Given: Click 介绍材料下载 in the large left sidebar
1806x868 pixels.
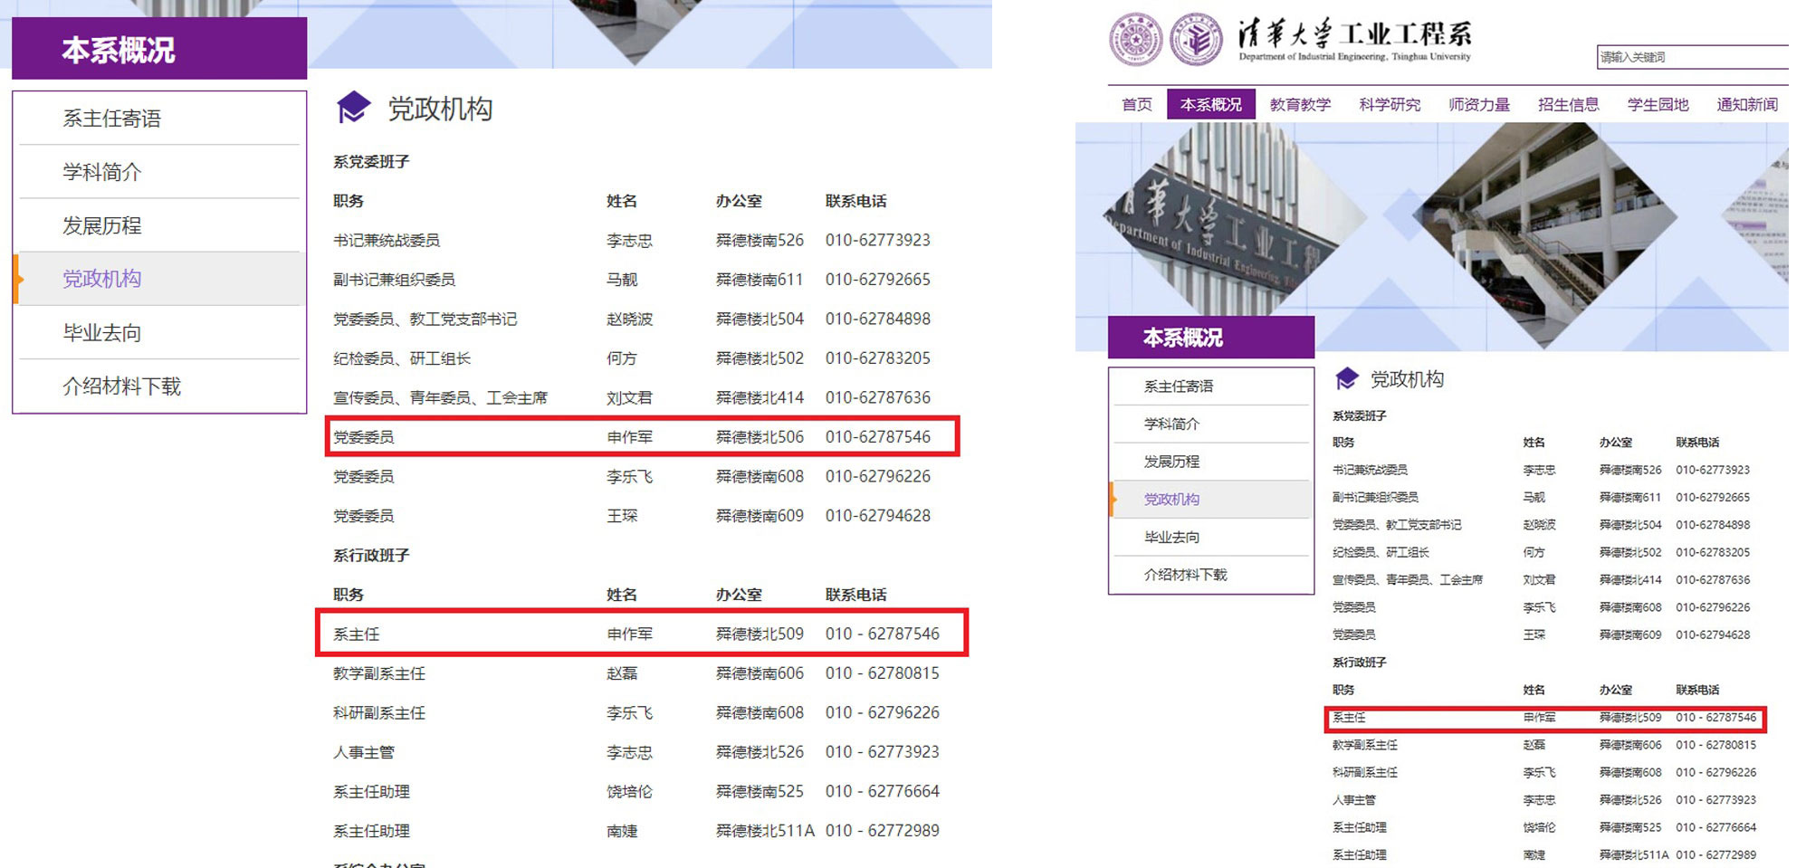Looking at the screenshot, I should (x=122, y=386).
